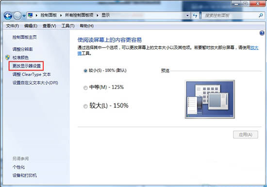Viewport: 267px width, 187px height.
Task: Click the refresh button beside address bar
Action: [x=195, y=16]
